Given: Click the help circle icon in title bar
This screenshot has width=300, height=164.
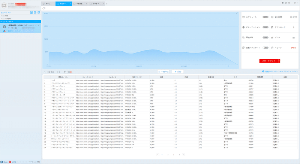Looking at the screenshot, I should [x=286, y=3].
